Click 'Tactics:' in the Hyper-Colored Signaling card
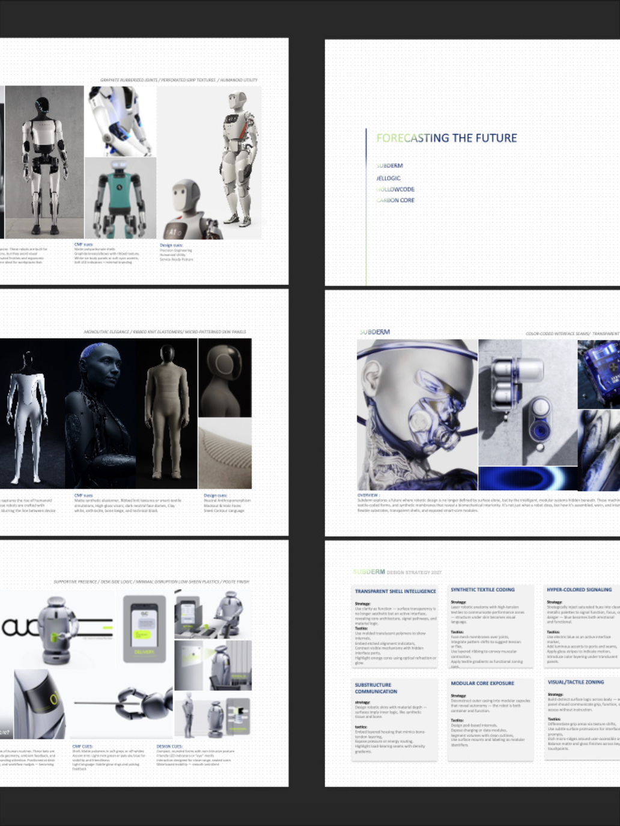620x826 pixels. pos(553,632)
